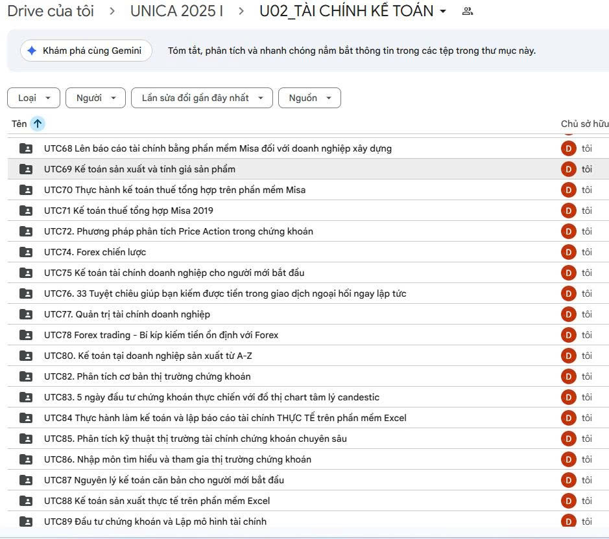Click Khám phá cùng Gemini button
This screenshot has width=609, height=539.
(x=86, y=51)
